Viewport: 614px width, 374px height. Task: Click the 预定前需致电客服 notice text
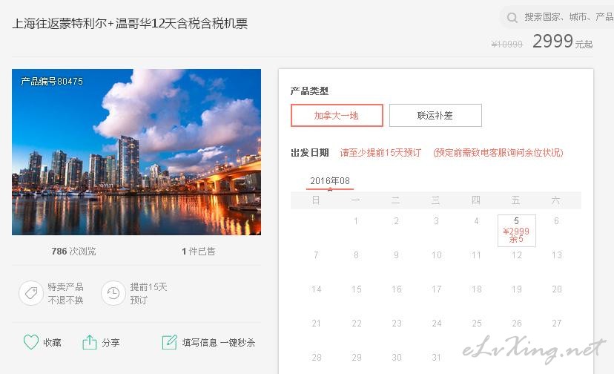click(x=498, y=153)
